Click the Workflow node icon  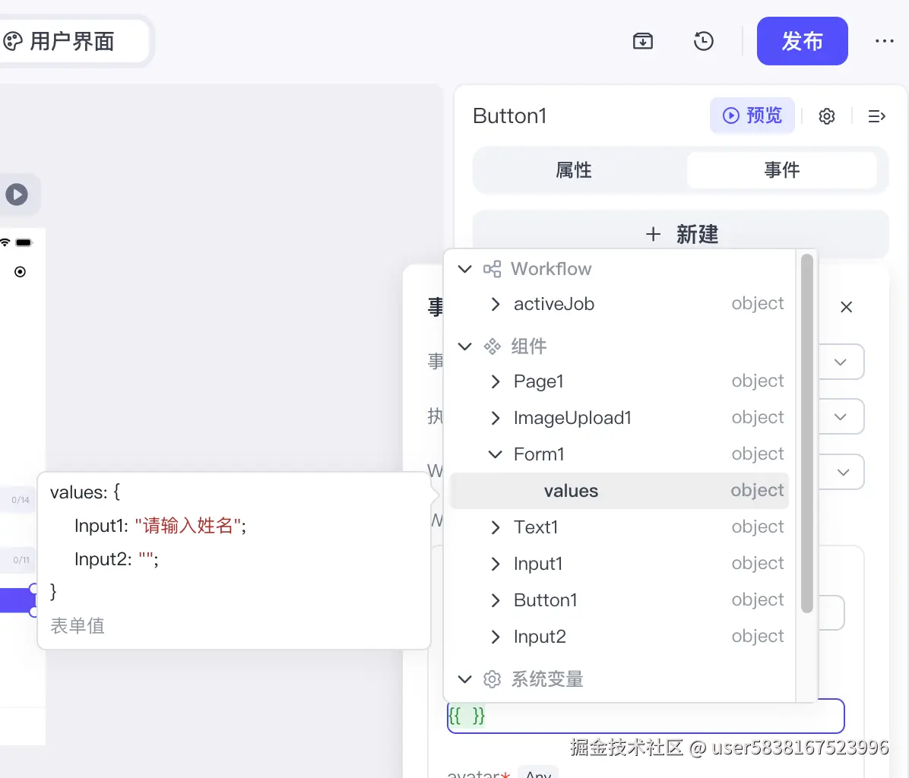[493, 269]
